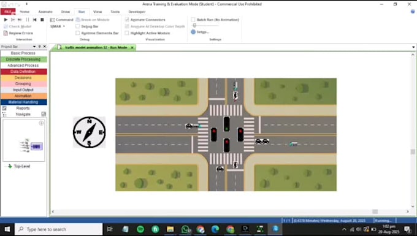This screenshot has height=236, width=417.
Task: Expand the Animation panel
Action: coord(23,96)
